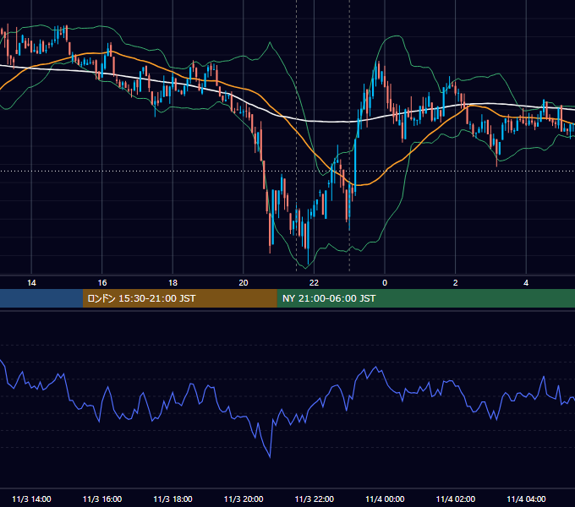The height and width of the screenshot is (507, 575).
Task: Click the 11/3 20:00 date label
Action: tap(244, 499)
